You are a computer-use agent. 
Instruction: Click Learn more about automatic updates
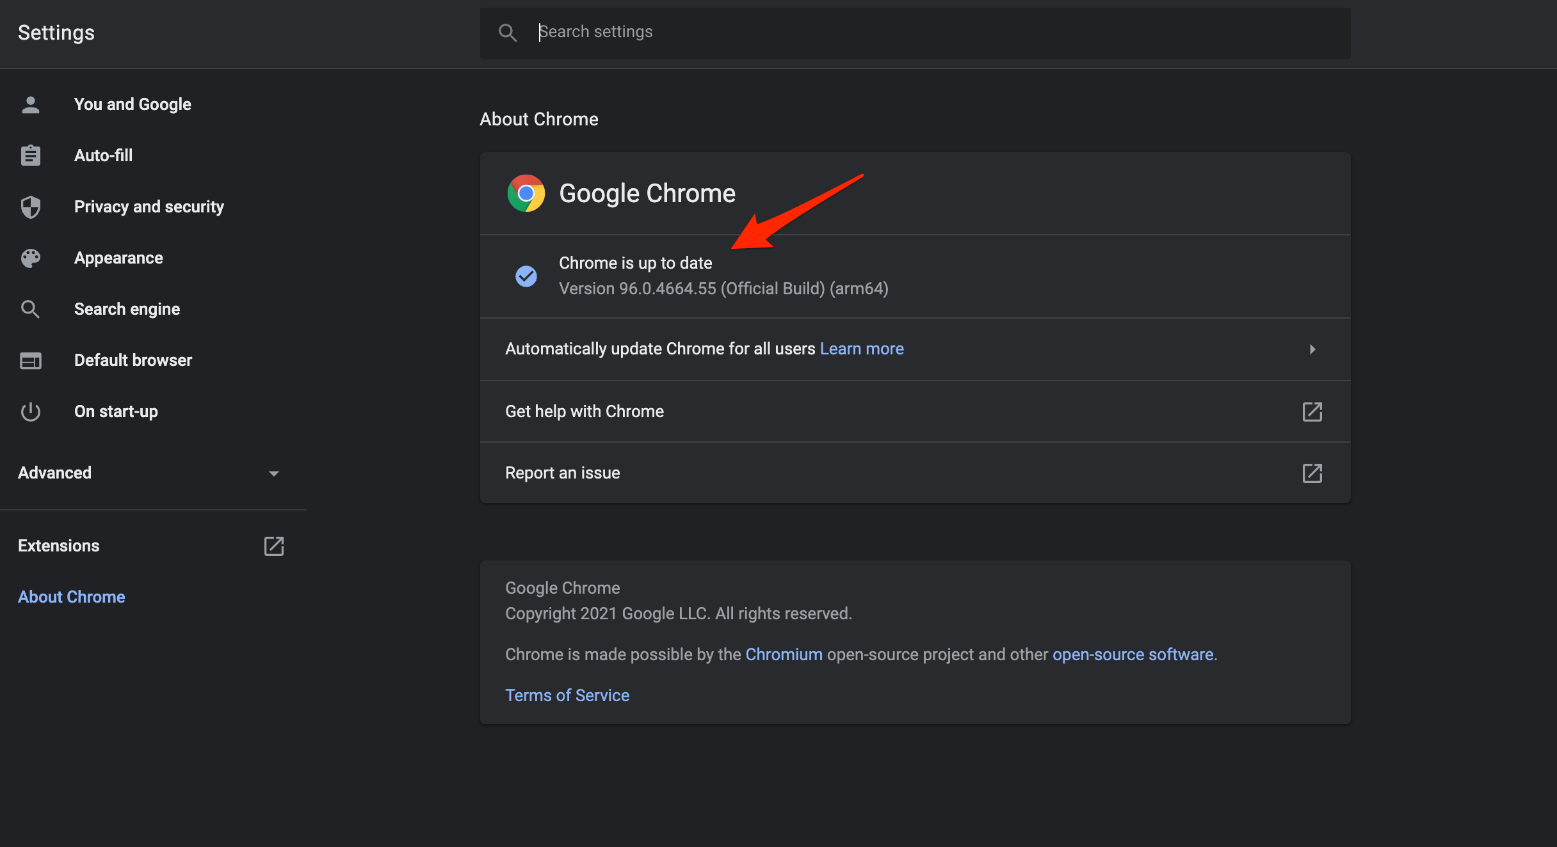[x=861, y=349]
